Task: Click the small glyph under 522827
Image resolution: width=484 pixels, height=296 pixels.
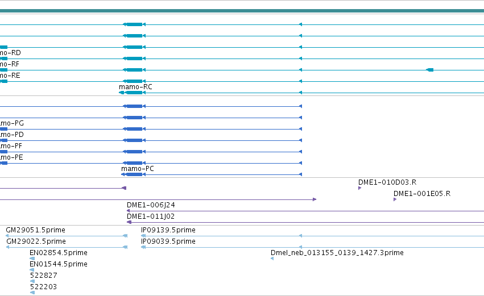Action: tap(32, 281)
